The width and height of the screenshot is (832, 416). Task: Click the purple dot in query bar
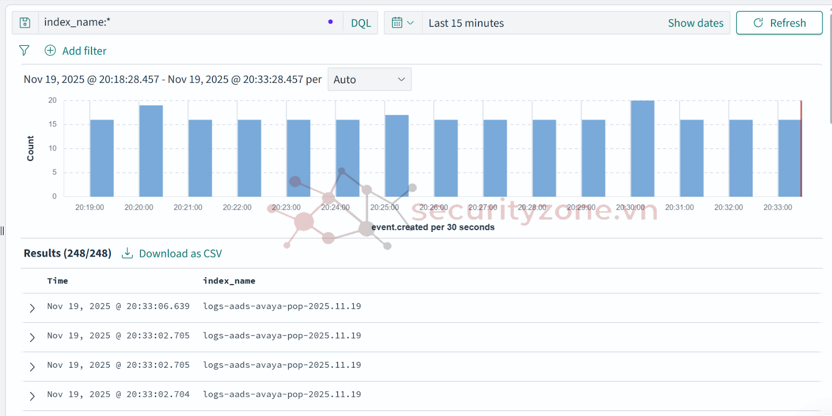tap(330, 22)
